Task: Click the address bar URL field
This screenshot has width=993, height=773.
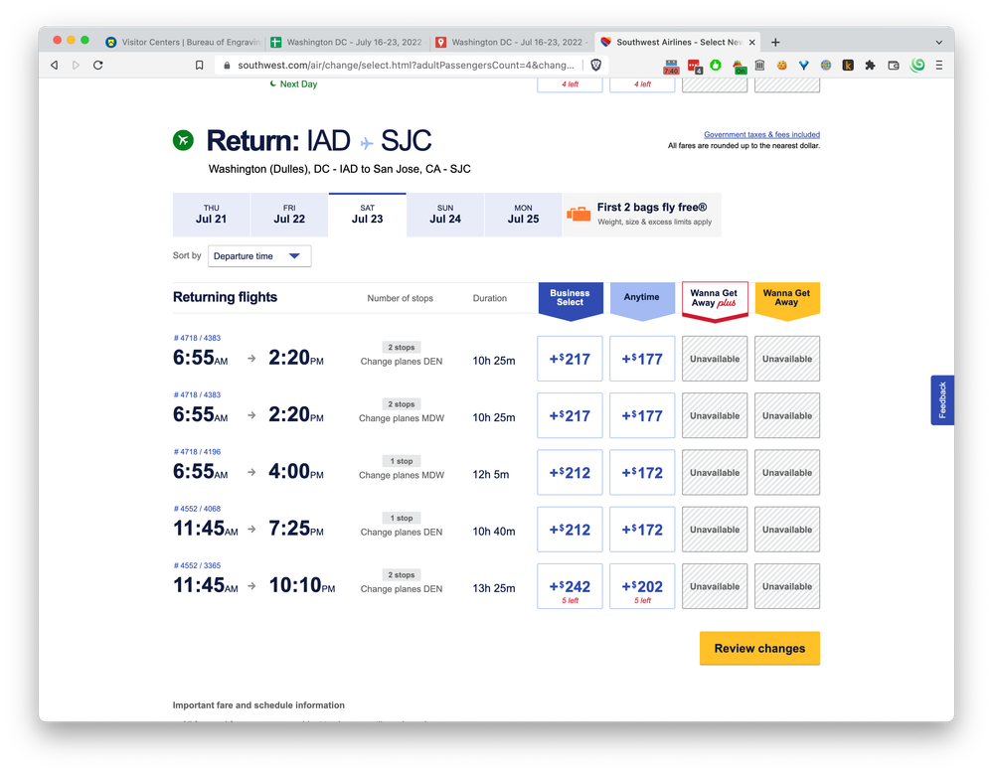Action: 406,65
